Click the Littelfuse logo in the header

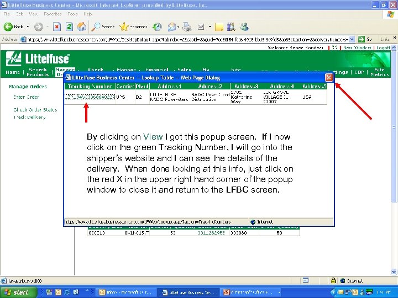(38, 59)
